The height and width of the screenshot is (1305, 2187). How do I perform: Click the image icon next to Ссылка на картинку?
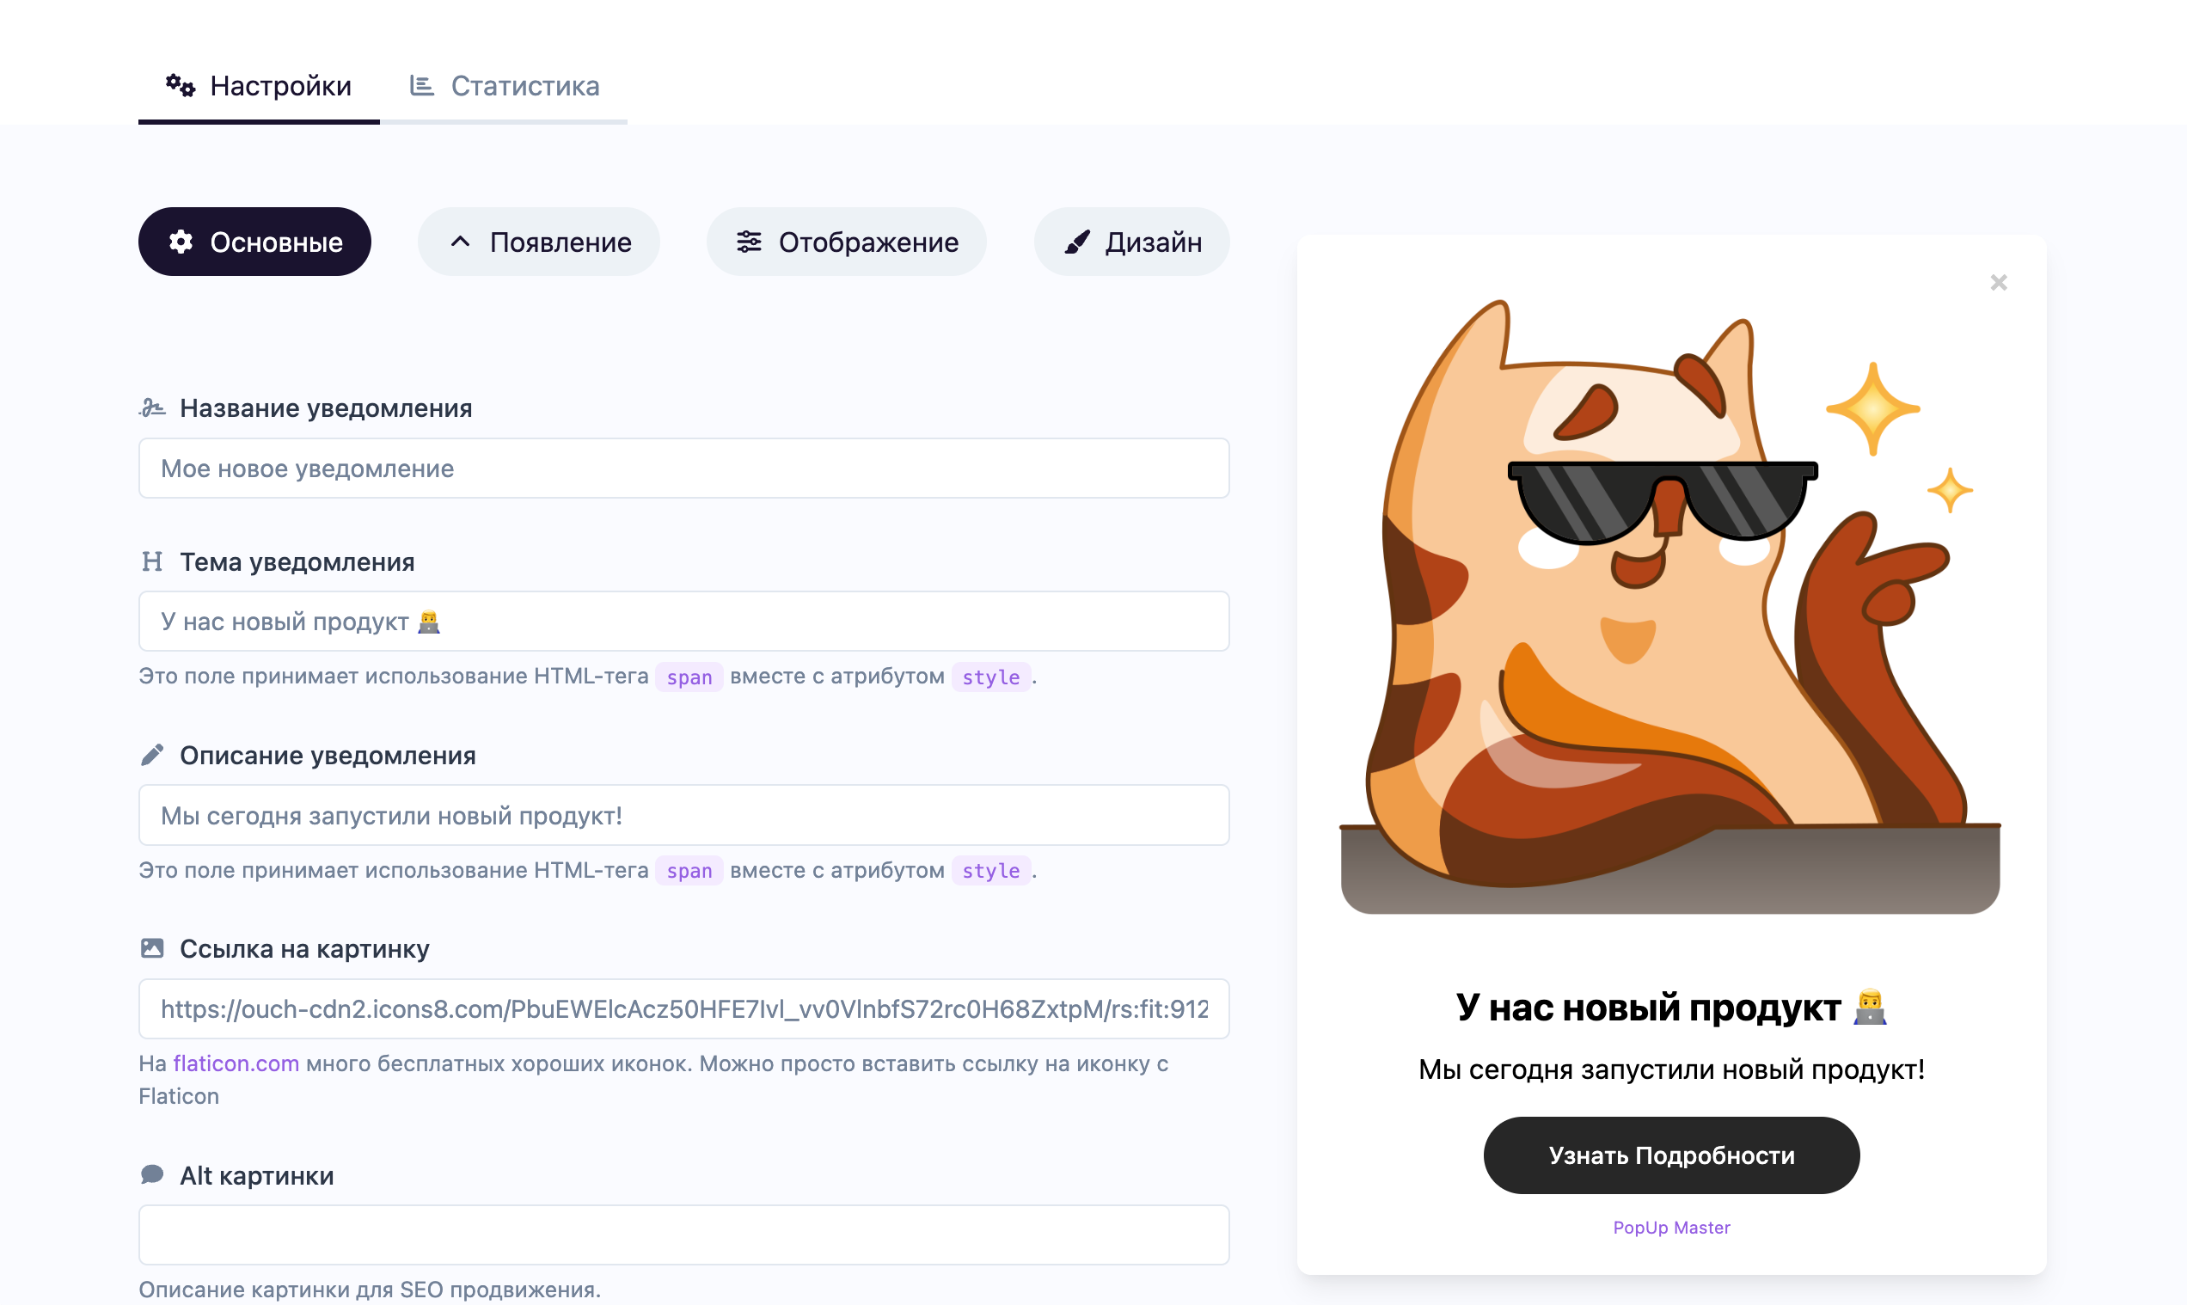click(x=152, y=948)
